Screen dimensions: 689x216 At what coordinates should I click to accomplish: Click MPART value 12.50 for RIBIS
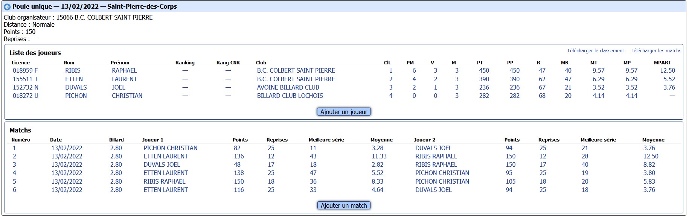pyautogui.click(x=668, y=70)
